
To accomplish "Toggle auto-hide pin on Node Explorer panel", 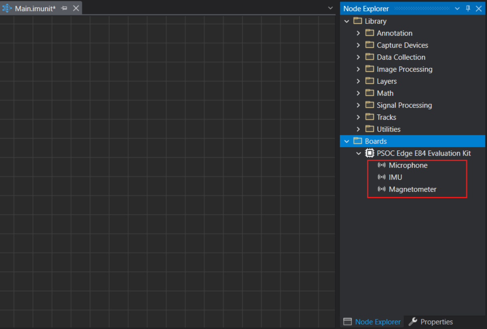I will pos(468,8).
